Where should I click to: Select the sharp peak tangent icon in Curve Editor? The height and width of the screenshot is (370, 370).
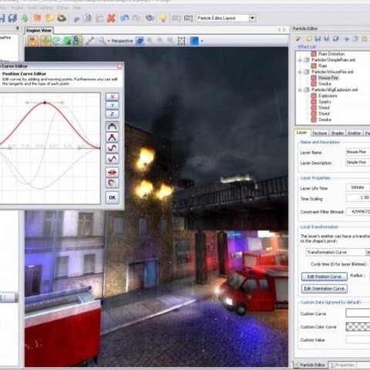(x=113, y=137)
